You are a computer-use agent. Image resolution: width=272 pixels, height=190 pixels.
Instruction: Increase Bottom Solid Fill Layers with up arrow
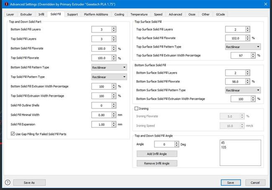tap(114, 28)
